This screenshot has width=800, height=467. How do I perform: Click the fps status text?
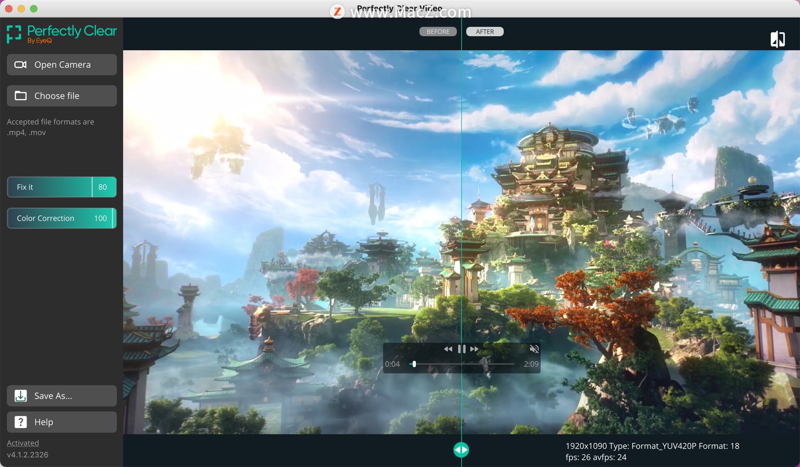click(596, 457)
